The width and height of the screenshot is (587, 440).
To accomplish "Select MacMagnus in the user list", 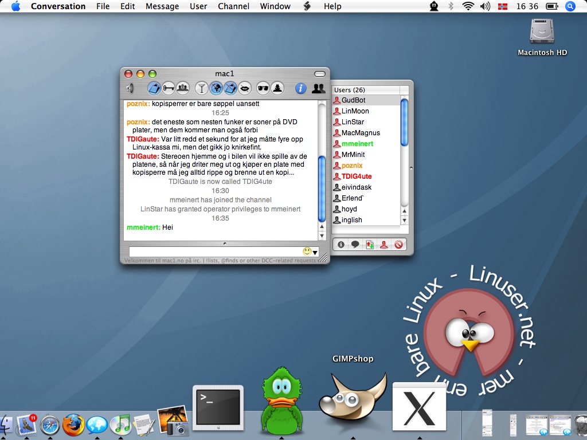I will click(x=366, y=132).
